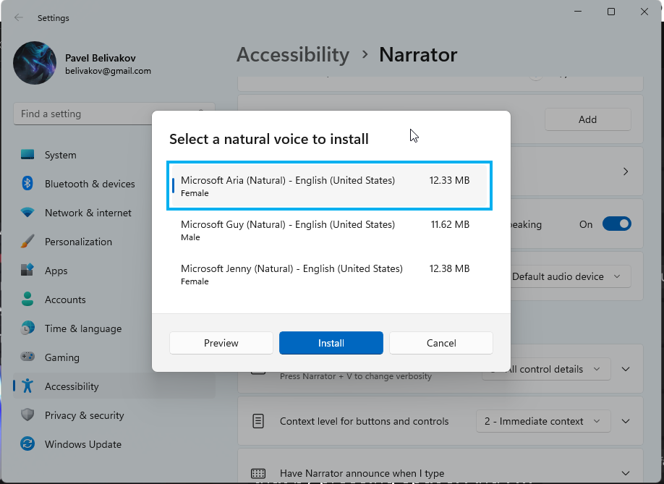Click the System monitor icon in sidebar
This screenshot has width=664, height=484.
pyautogui.click(x=27, y=155)
